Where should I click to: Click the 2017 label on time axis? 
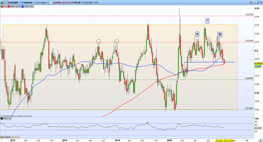pos(13,140)
